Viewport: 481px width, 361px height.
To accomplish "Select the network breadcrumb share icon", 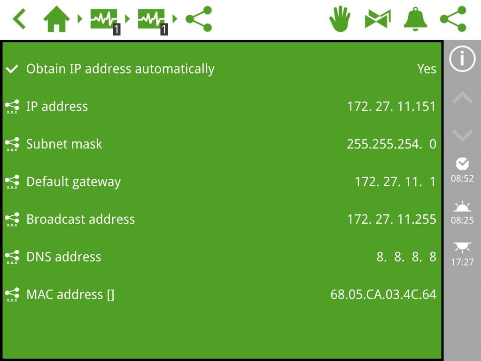I will 199,19.
